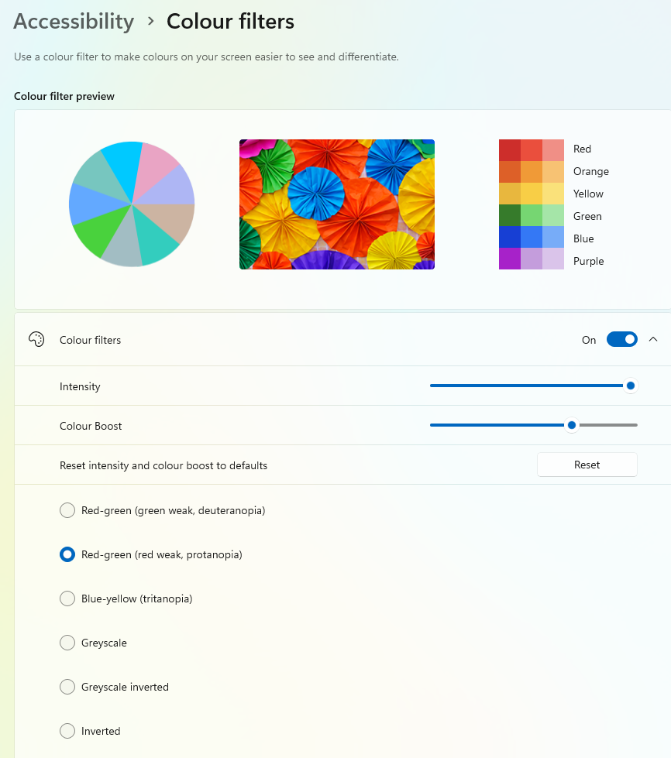Choose the Blue-yellow tritanopia filter
671x758 pixels.
pos(67,599)
